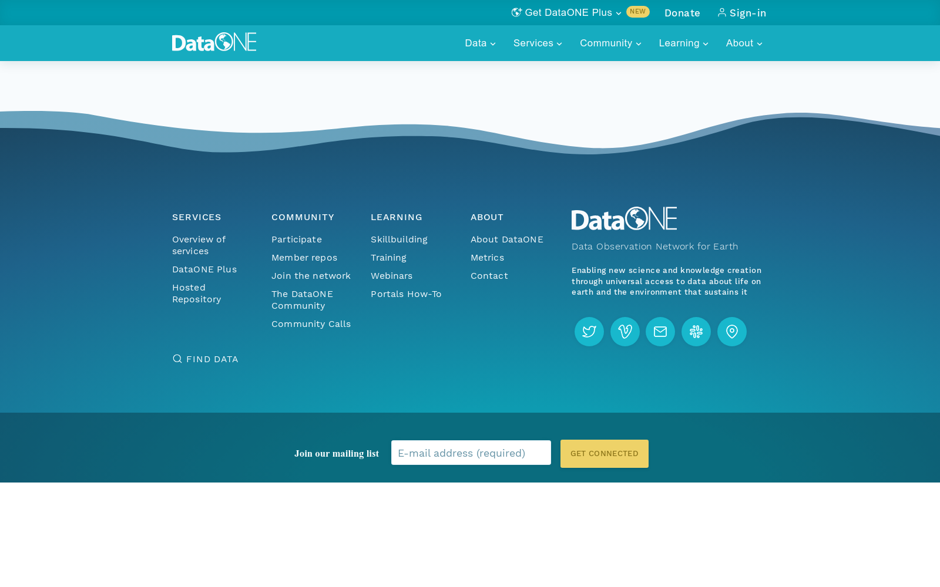Click Data Observation Network for Earth tagline
Viewport: 940px width, 587px height.
(x=655, y=247)
